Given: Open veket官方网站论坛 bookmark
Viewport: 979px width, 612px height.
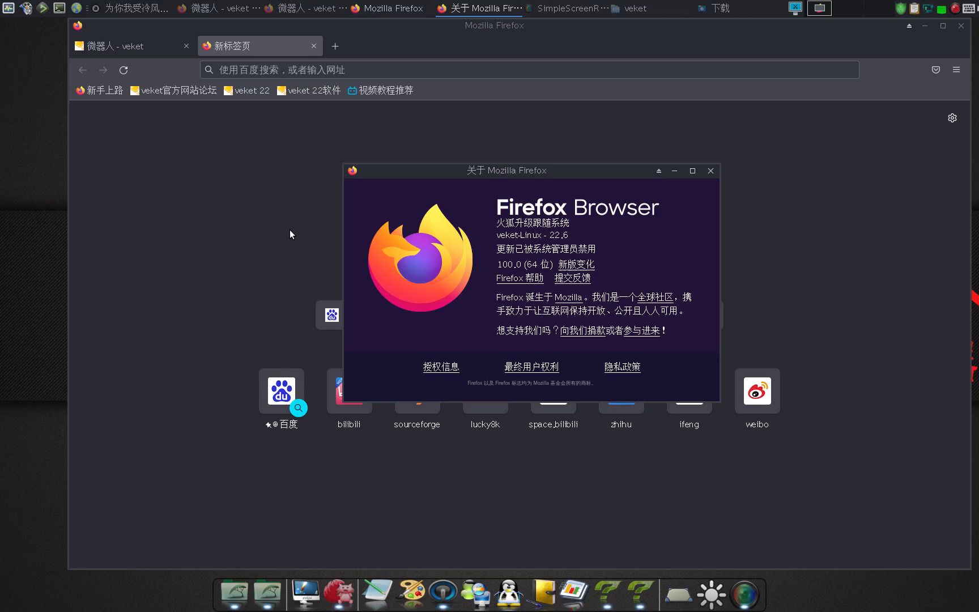Looking at the screenshot, I should pyautogui.click(x=173, y=90).
